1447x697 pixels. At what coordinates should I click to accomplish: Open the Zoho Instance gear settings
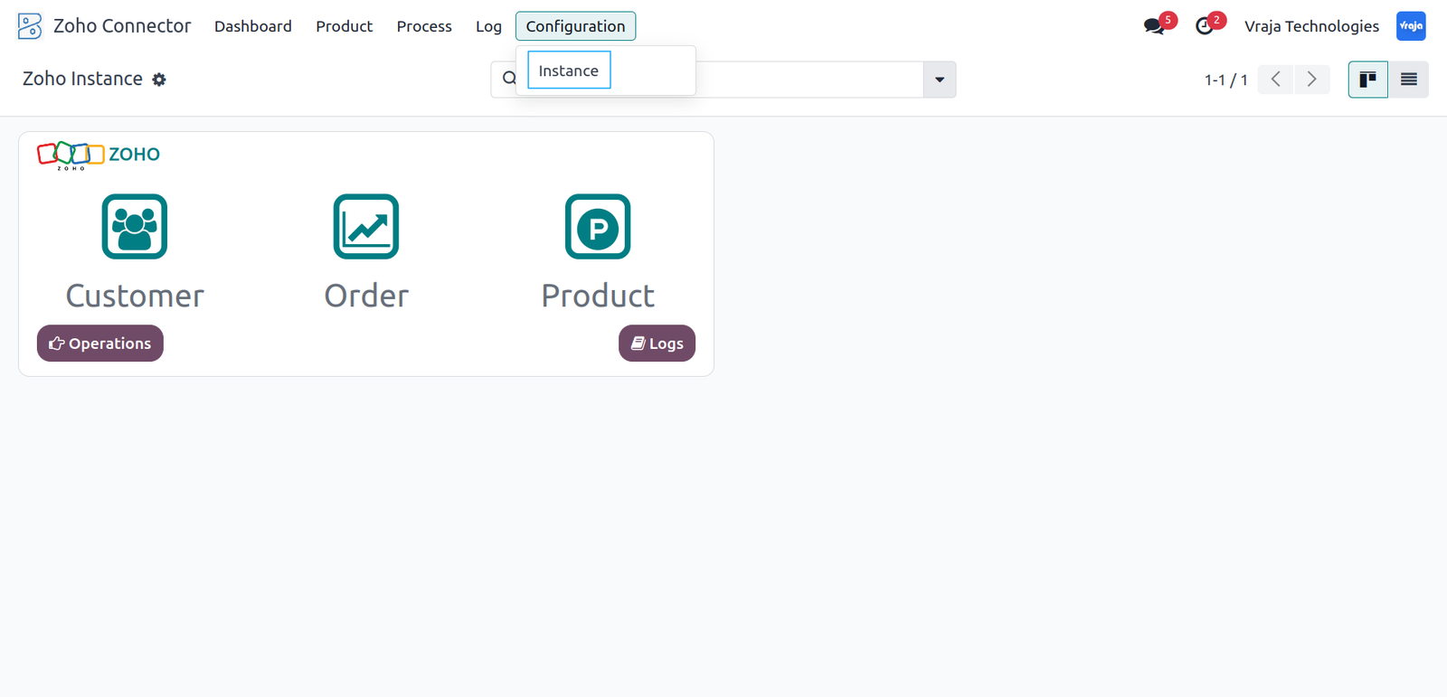click(x=159, y=80)
